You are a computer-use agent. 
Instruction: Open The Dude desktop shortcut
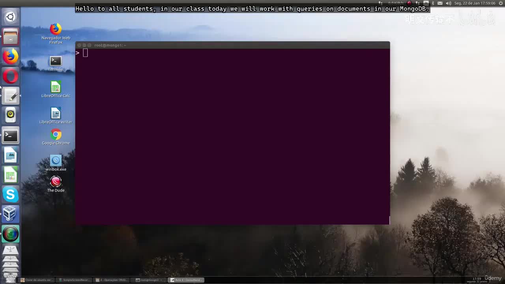coord(56,184)
